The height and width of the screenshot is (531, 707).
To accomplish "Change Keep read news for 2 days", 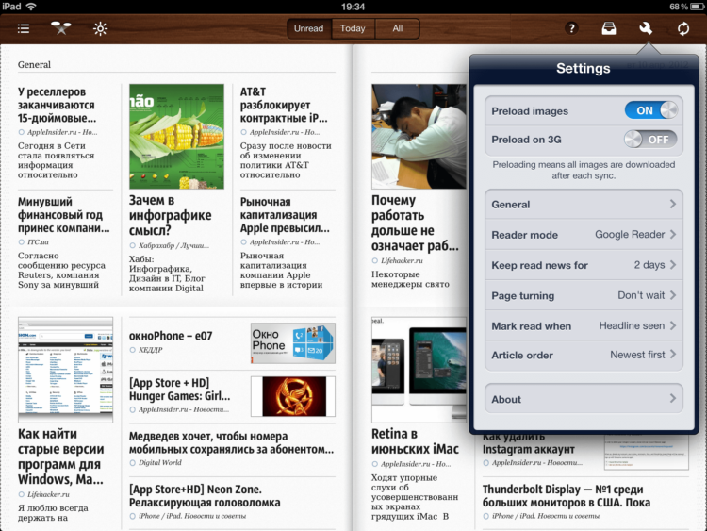I will [x=584, y=265].
